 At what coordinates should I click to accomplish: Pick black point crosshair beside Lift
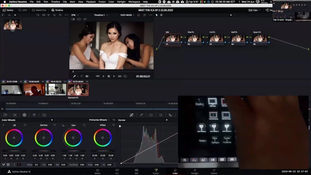[x=4, y=125]
